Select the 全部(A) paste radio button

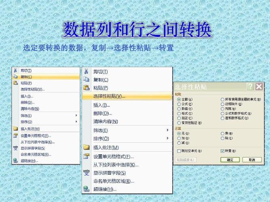coord(179,99)
